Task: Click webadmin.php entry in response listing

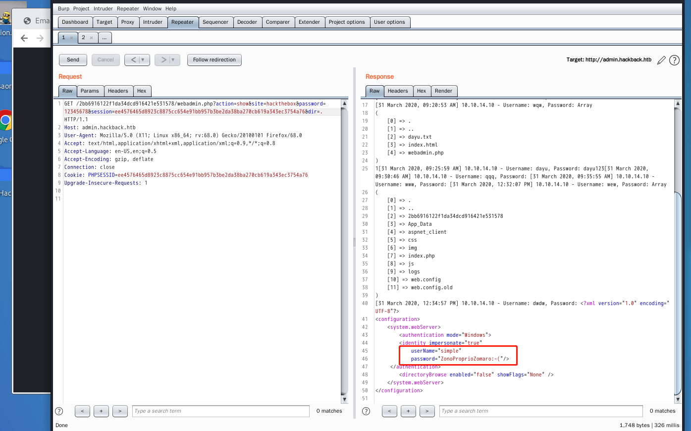Action: coord(426,153)
